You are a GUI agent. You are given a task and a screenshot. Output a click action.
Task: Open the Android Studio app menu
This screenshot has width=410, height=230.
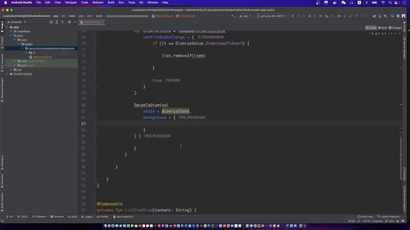click(x=21, y=3)
